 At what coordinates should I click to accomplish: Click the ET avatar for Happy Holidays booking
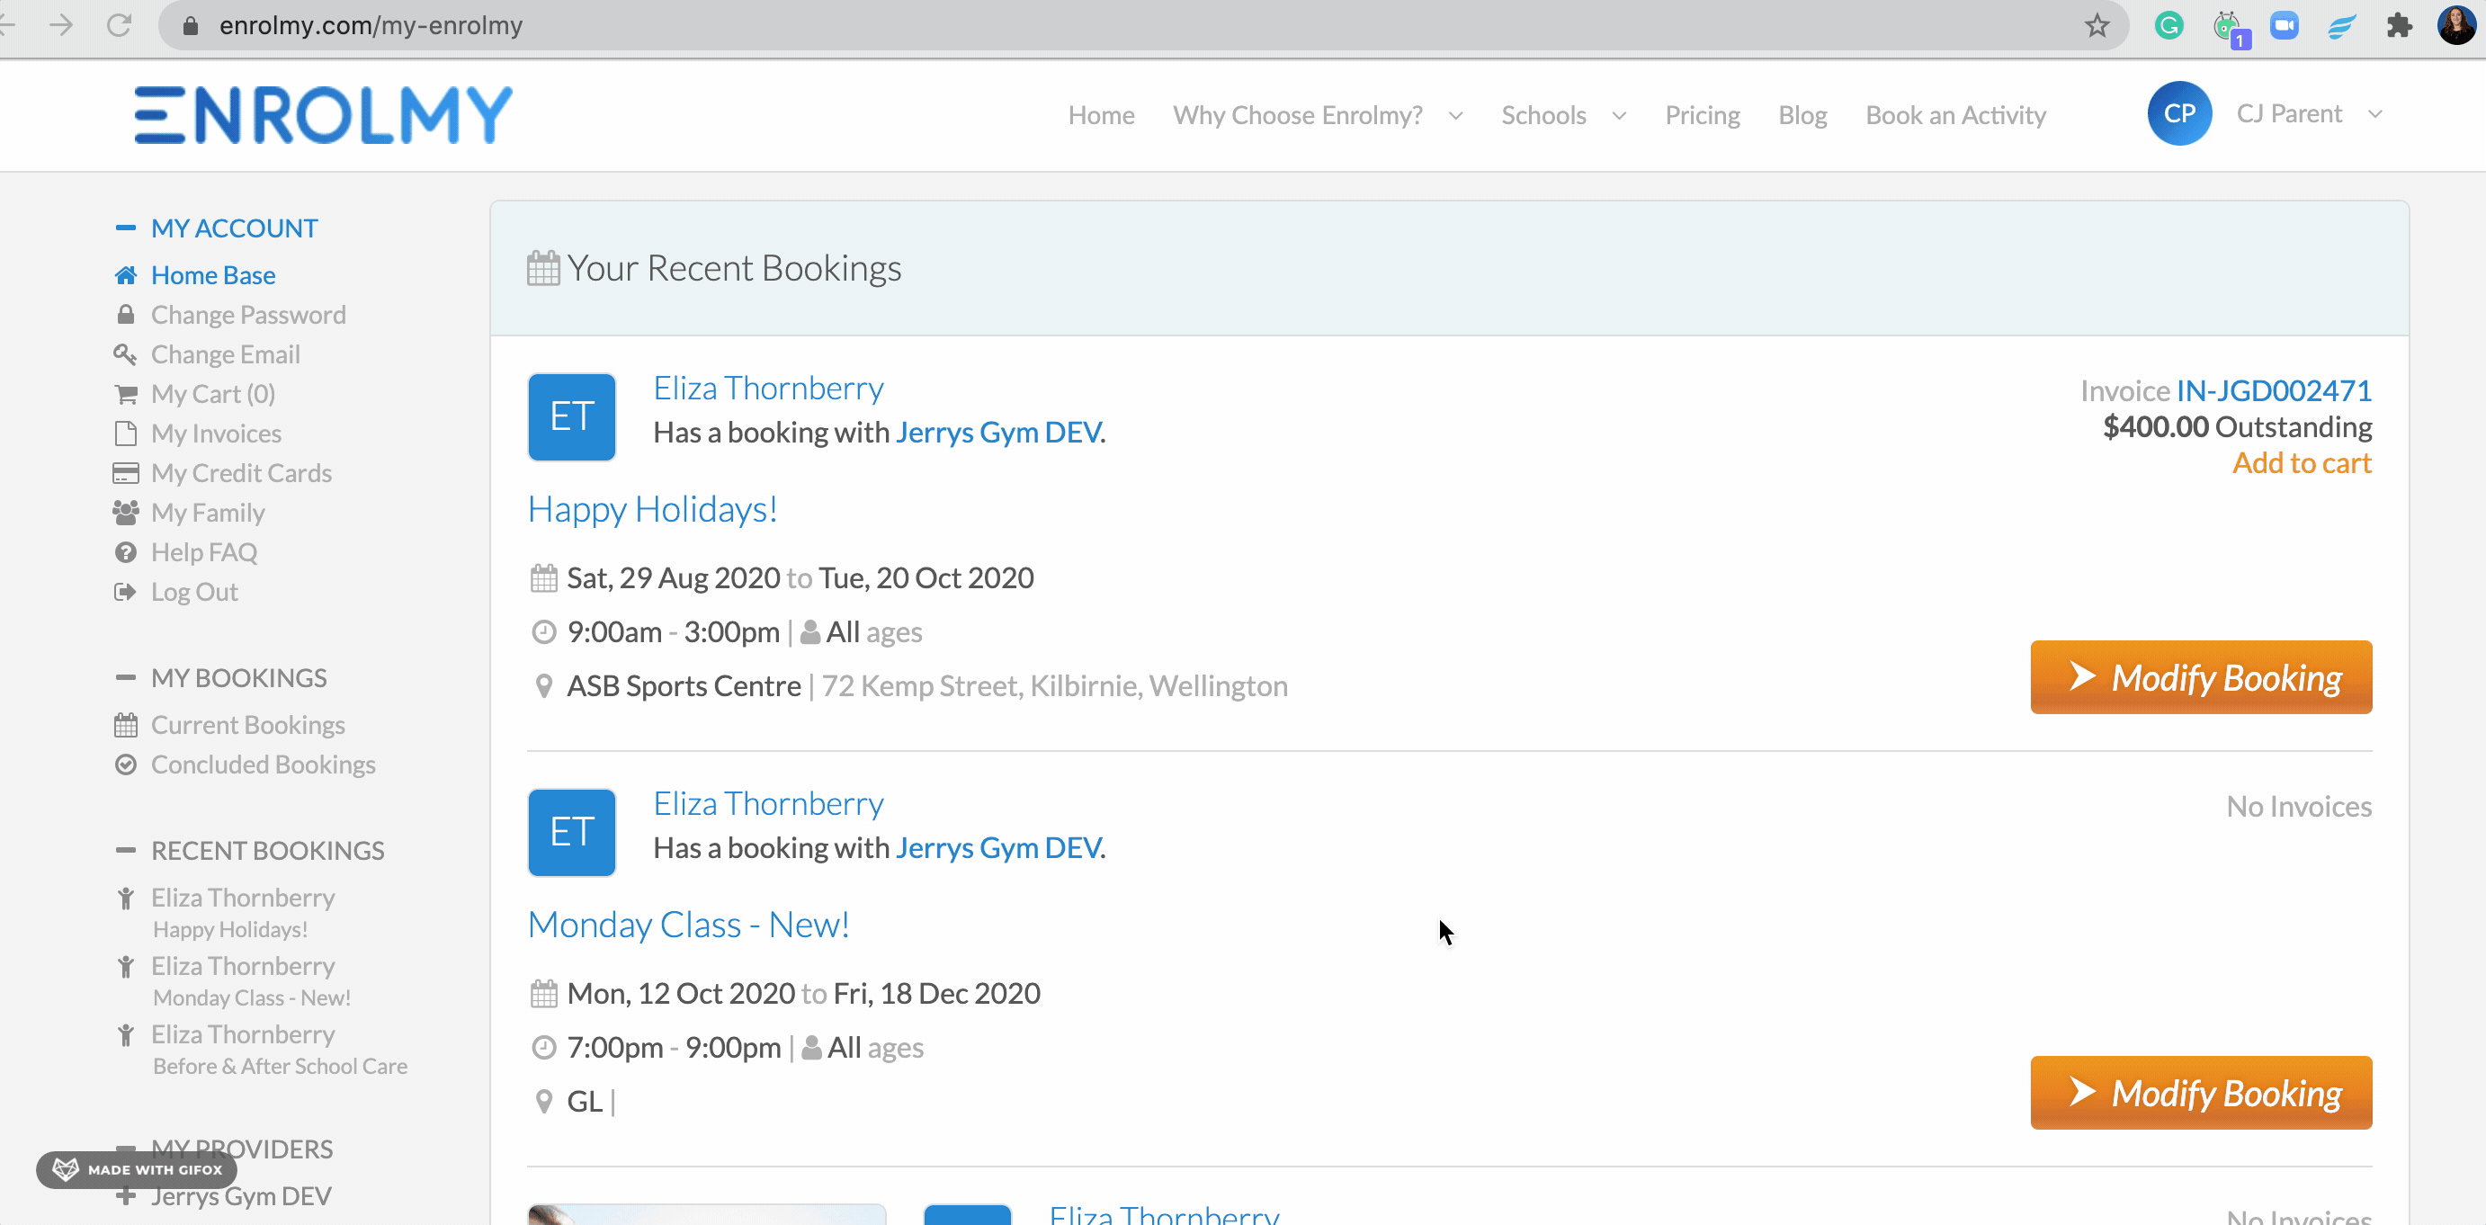pyautogui.click(x=571, y=417)
